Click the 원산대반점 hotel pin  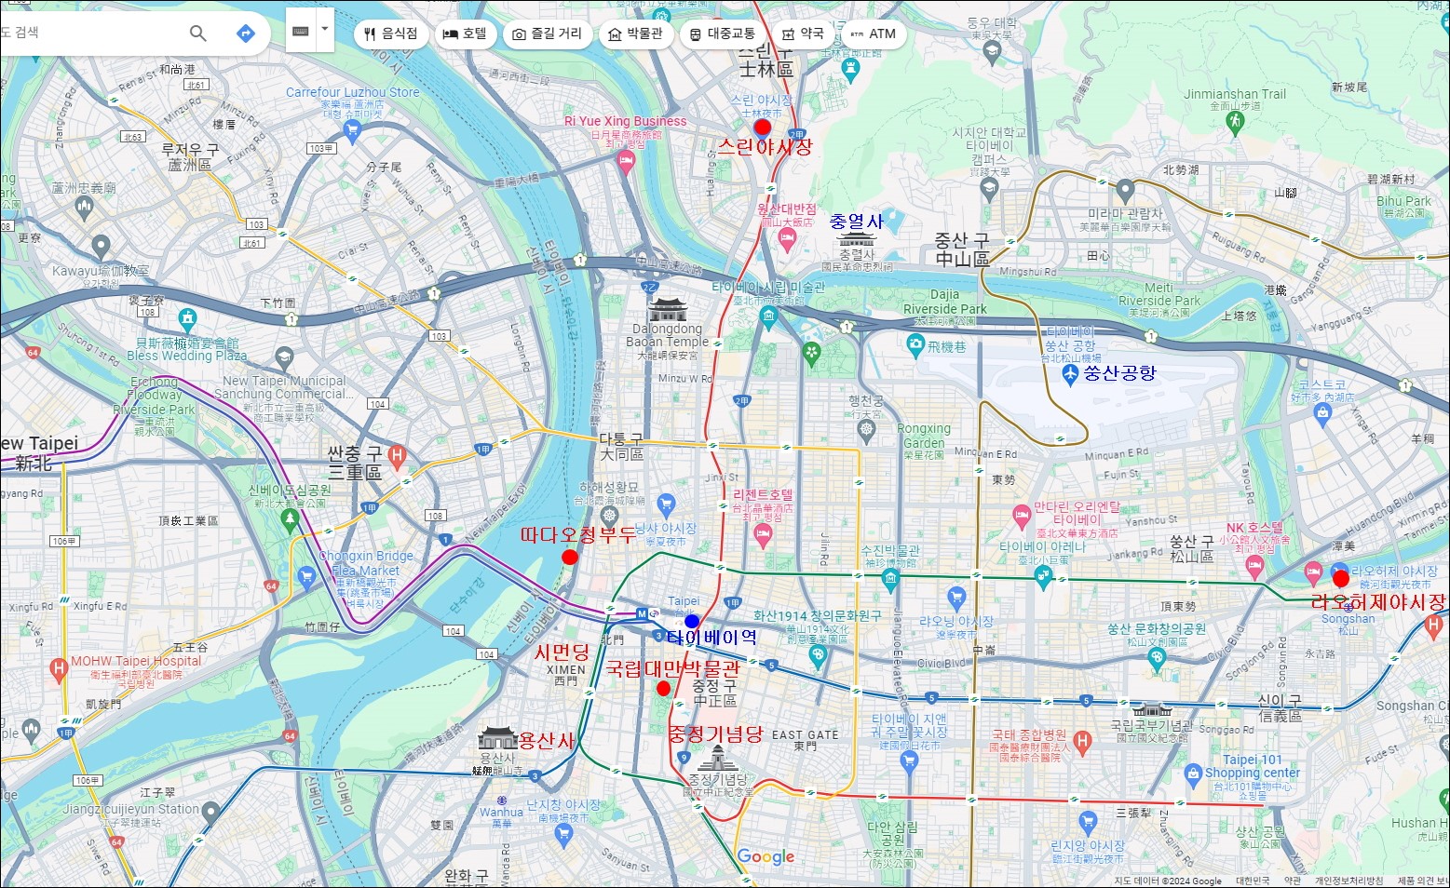tap(786, 239)
